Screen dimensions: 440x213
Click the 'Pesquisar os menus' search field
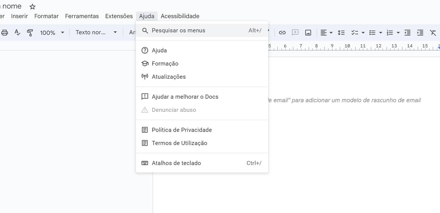[202, 30]
